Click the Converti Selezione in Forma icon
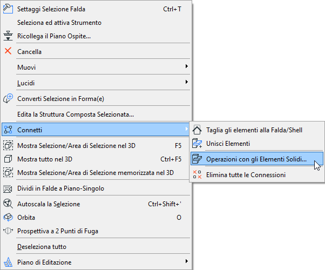Screen dimensions: 325x270 tap(8, 99)
